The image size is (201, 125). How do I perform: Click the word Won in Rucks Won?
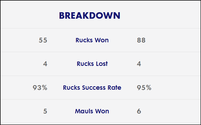click(102, 40)
